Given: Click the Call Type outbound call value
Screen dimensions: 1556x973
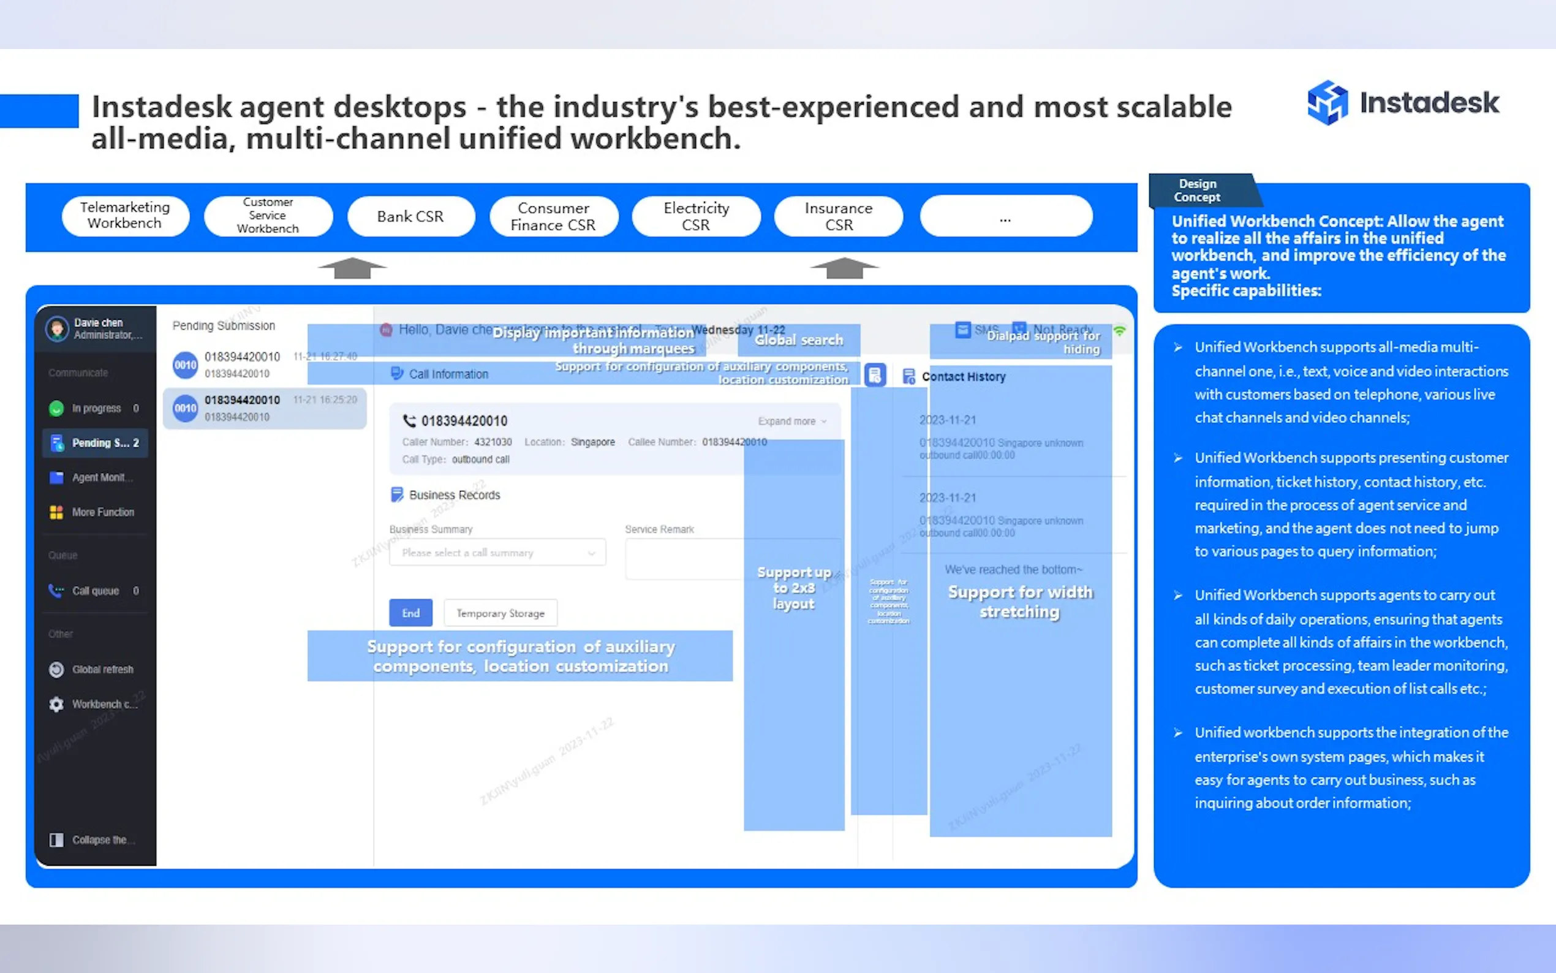Looking at the screenshot, I should click(480, 460).
